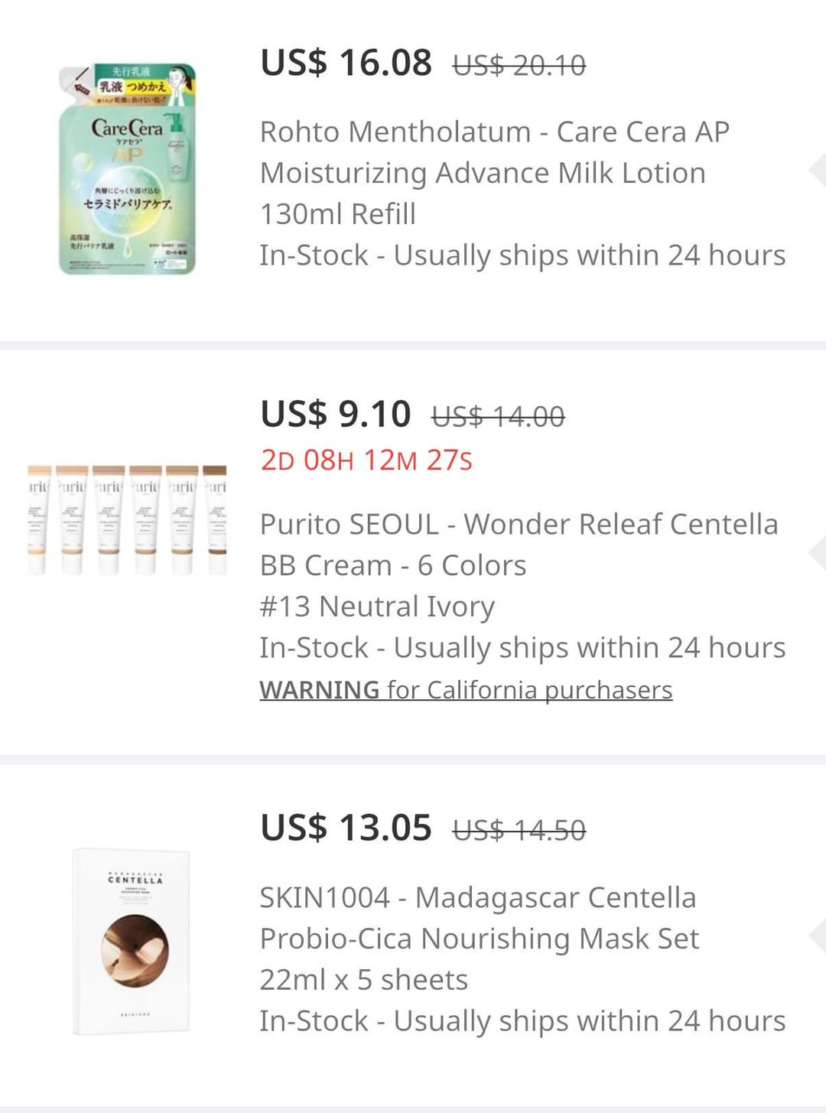Open Rohto Mentholatum Care Cera lotion title
The image size is (826, 1113).
pyautogui.click(x=494, y=173)
